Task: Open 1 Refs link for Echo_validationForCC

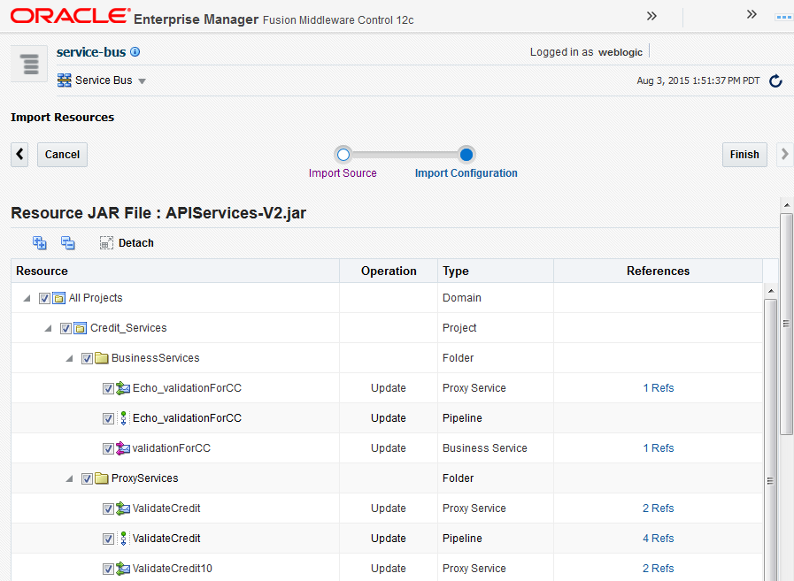Action: [x=659, y=388]
